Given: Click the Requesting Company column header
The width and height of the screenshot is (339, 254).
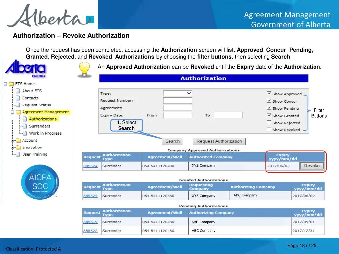Looking at the screenshot, I should click(201, 187).
